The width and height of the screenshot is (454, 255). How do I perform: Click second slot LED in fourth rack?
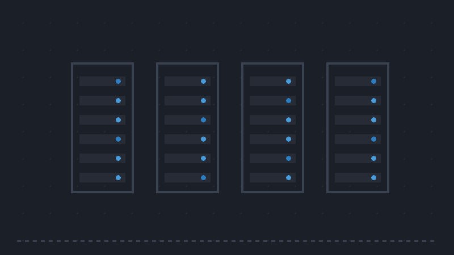pyautogui.click(x=374, y=101)
